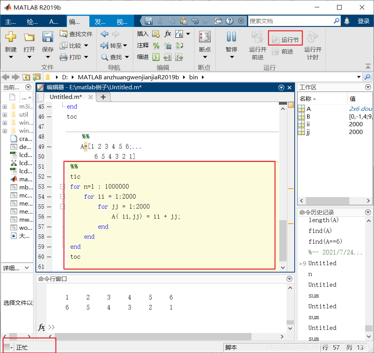Click the notification bell icon

[x=347, y=21]
